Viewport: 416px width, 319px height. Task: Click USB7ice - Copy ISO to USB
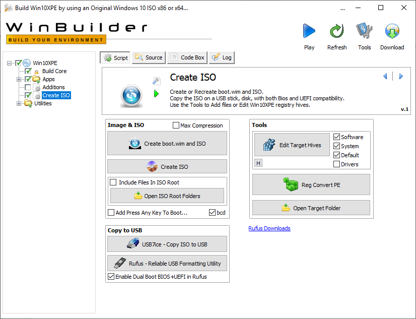click(x=167, y=244)
